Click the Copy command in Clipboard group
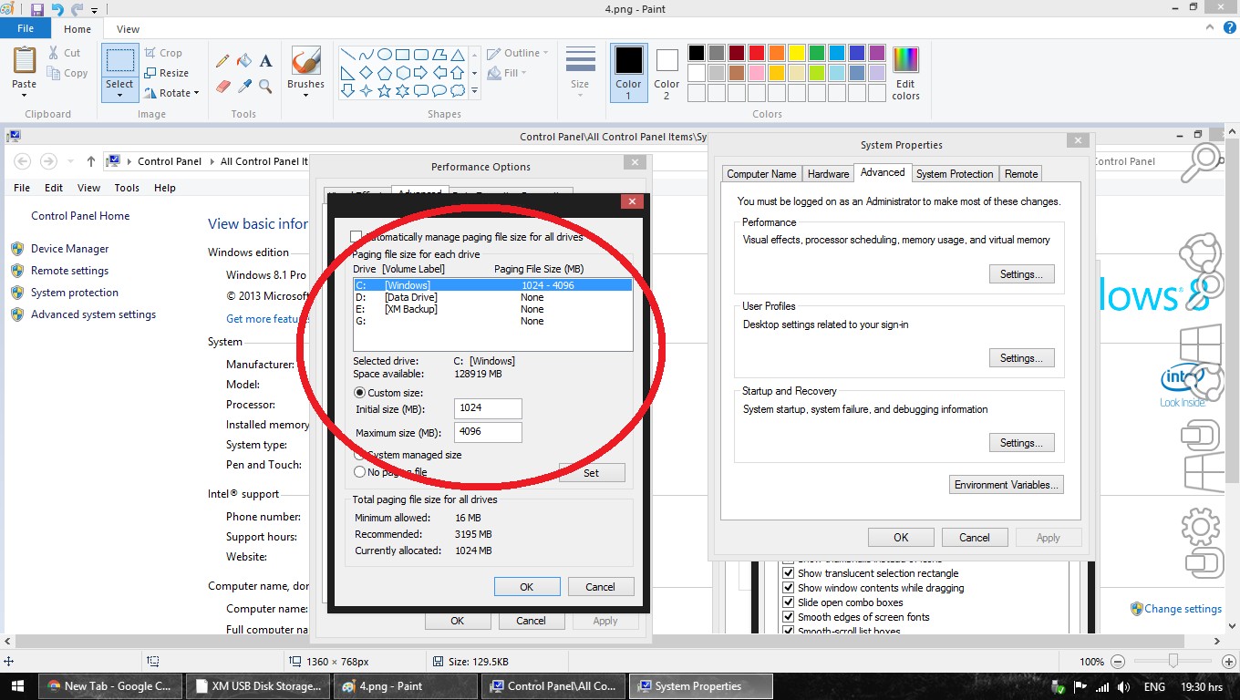 click(67, 73)
